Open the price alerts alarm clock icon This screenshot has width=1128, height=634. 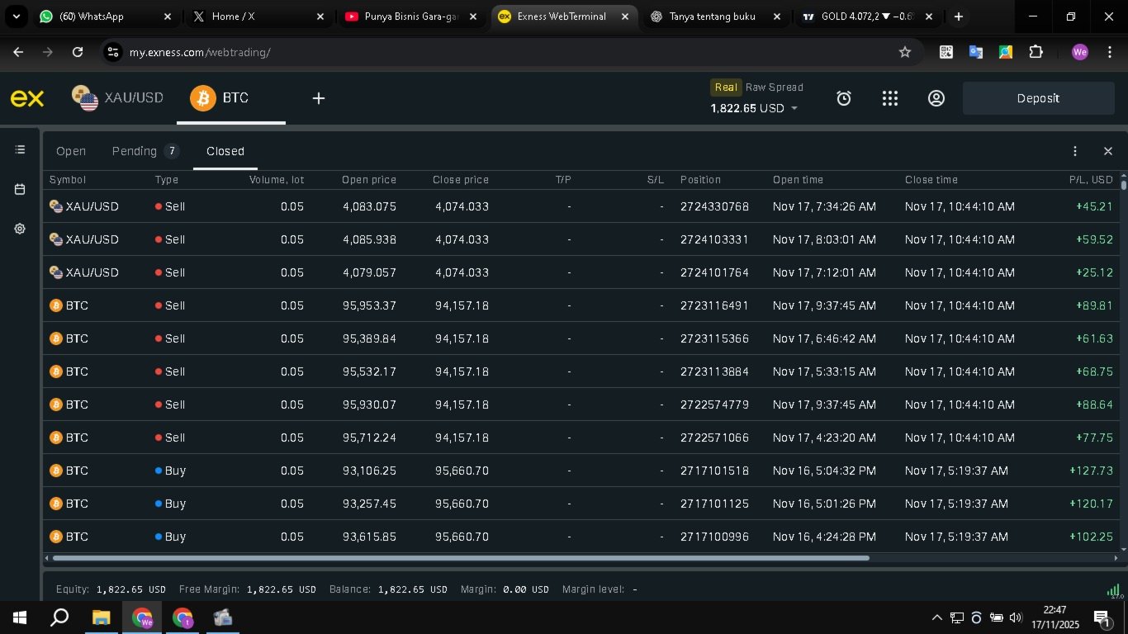point(843,98)
